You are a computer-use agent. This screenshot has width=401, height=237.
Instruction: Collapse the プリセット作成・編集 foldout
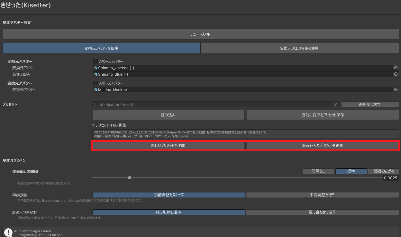point(94,125)
